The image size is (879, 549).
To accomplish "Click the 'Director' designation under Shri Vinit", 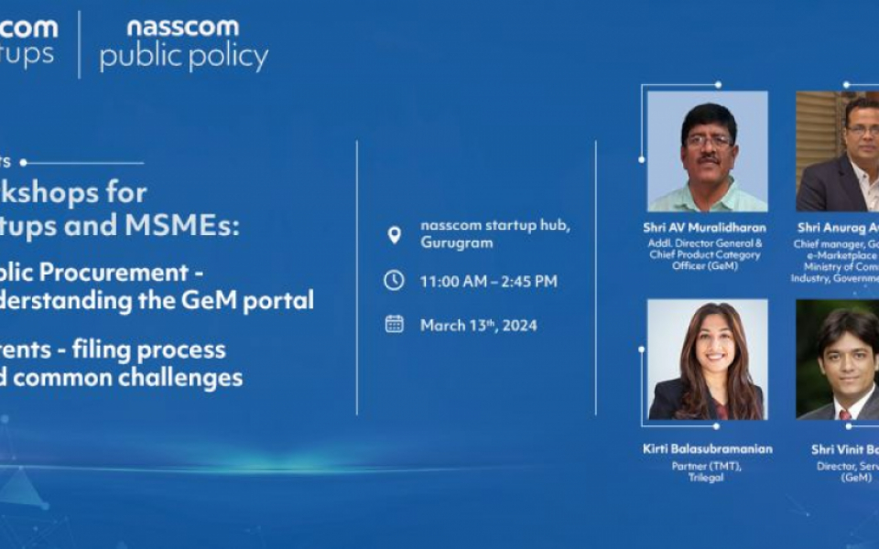I will click(x=848, y=472).
